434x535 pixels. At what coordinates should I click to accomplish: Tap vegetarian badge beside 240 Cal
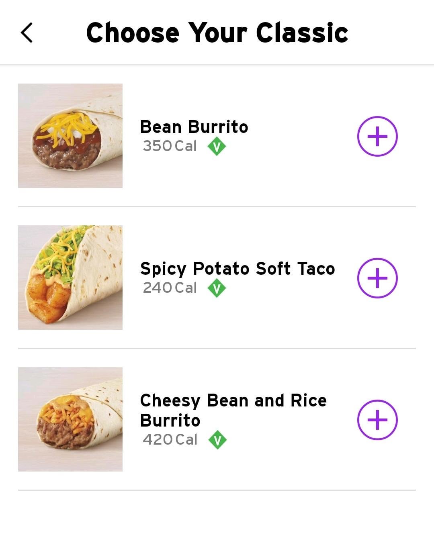pos(217,288)
